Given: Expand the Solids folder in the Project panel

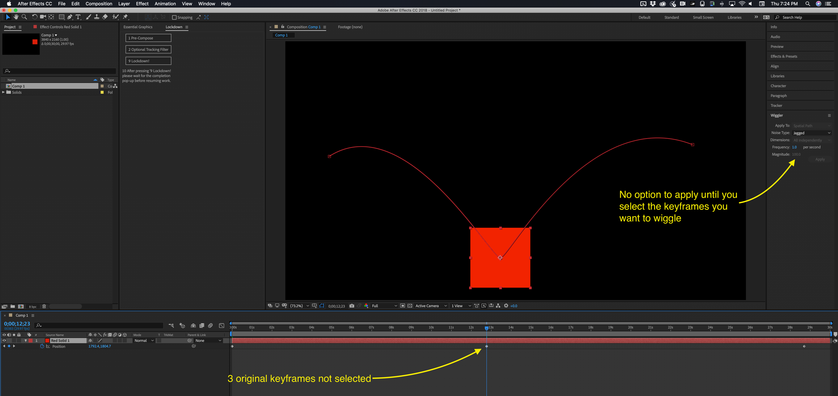Looking at the screenshot, I should click(x=3, y=92).
